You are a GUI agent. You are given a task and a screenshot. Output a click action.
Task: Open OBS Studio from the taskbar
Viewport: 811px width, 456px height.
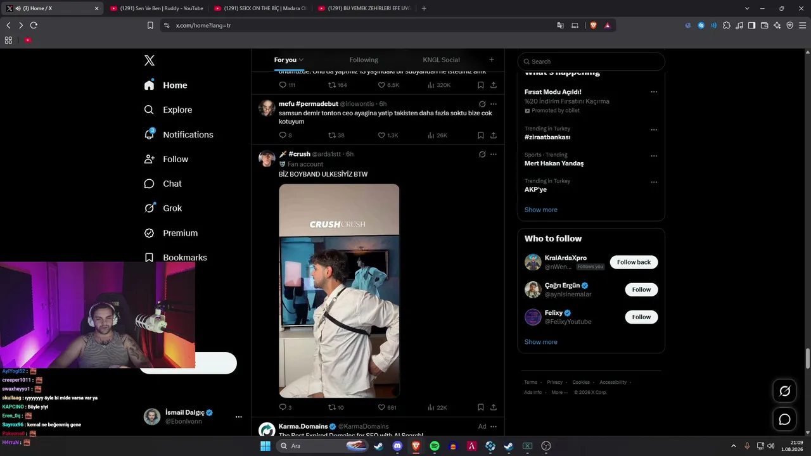click(546, 446)
